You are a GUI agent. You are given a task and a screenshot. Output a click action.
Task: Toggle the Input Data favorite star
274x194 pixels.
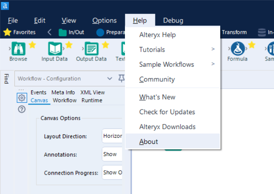[69, 45]
